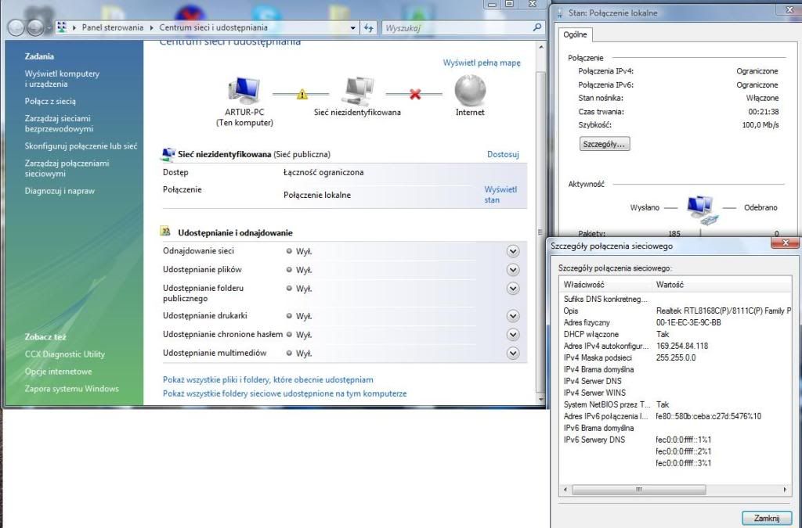
Task: Expand Udostępnianie folderu publicznego settings
Action: click(513, 289)
